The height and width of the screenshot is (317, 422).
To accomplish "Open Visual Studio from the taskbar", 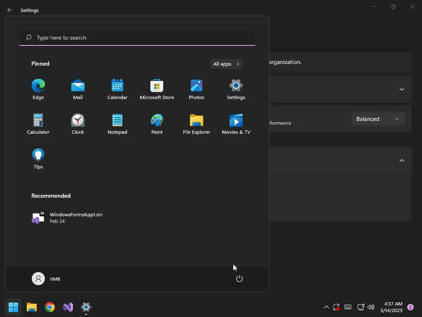I will [x=68, y=307].
